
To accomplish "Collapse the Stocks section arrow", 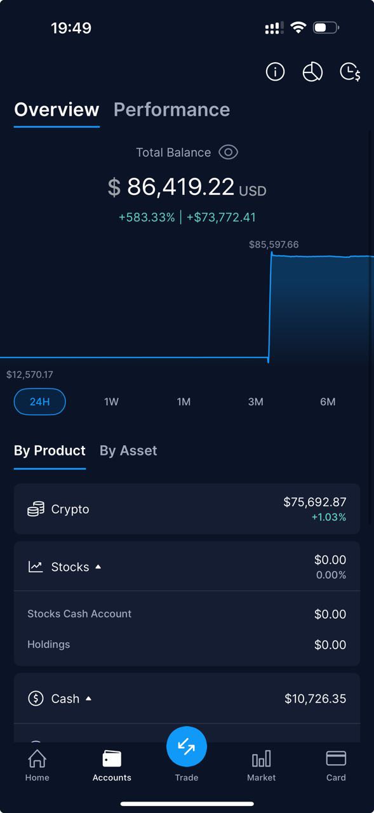I will click(98, 567).
